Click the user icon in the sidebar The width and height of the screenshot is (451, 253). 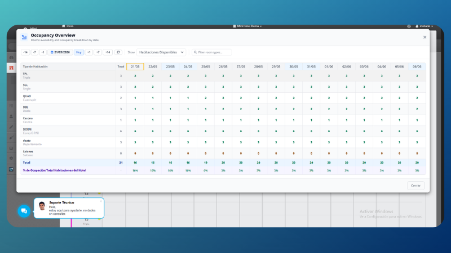coord(11,116)
